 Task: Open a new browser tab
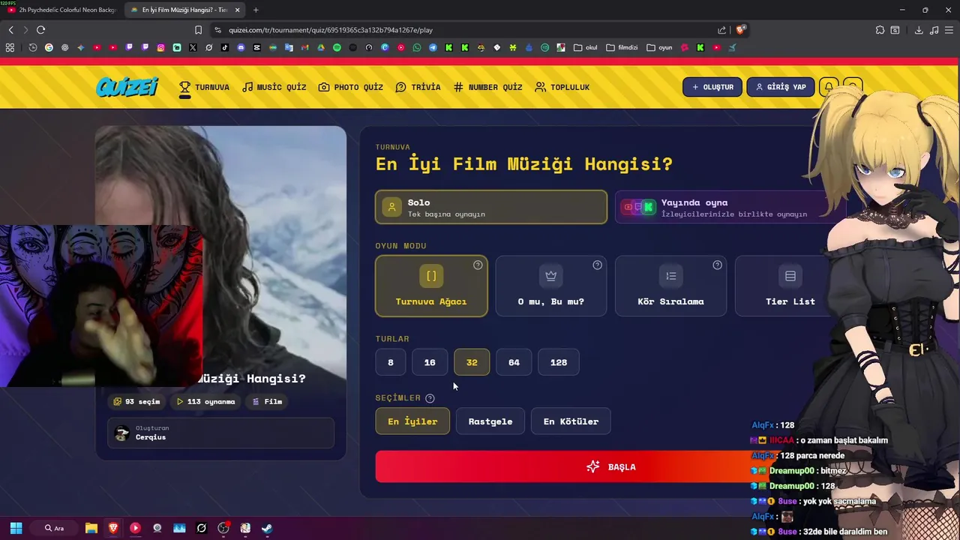click(x=256, y=10)
